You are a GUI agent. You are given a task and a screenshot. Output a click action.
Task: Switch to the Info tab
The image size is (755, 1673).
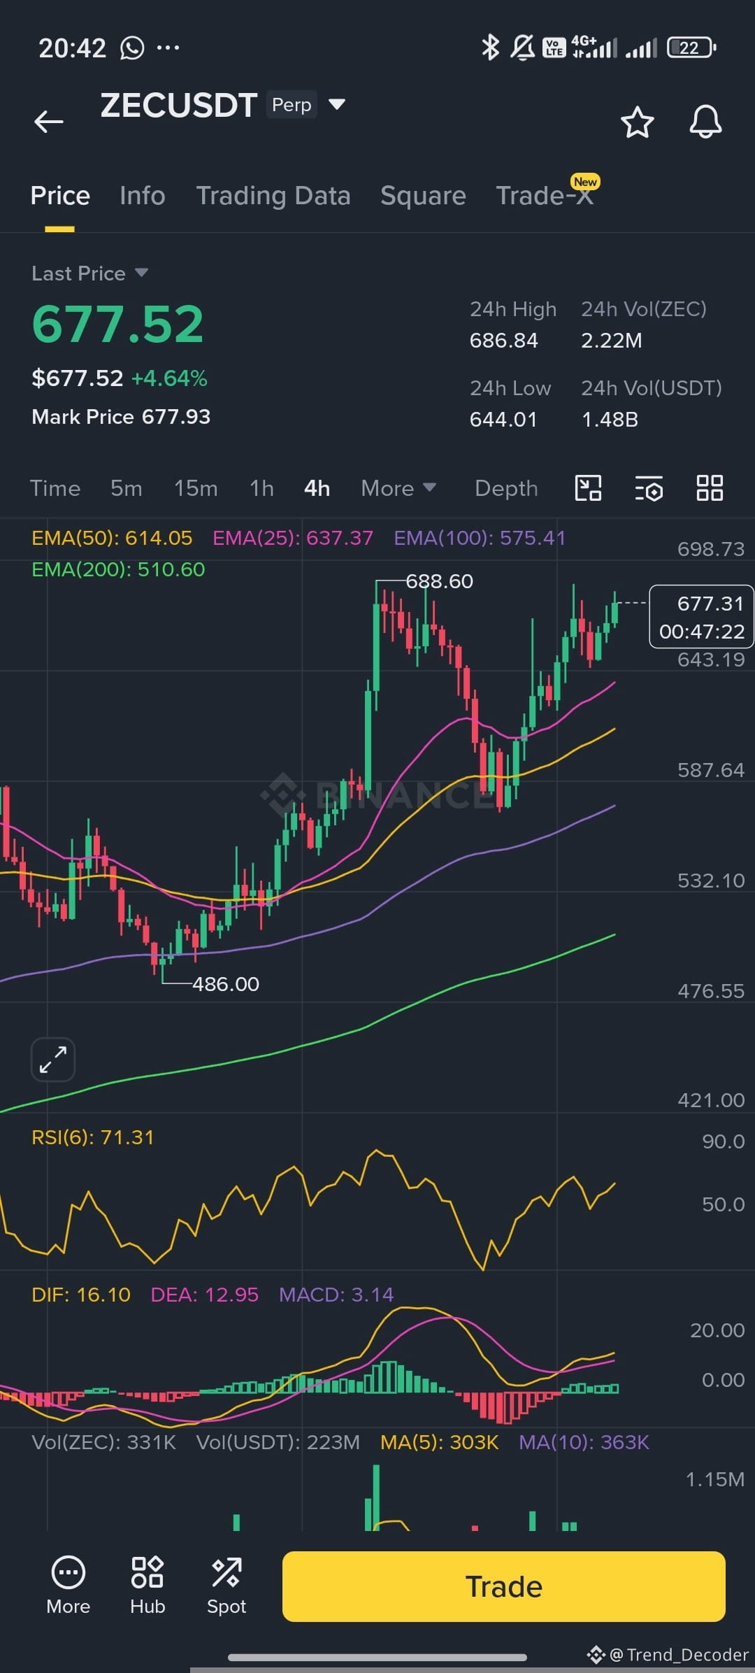point(143,196)
